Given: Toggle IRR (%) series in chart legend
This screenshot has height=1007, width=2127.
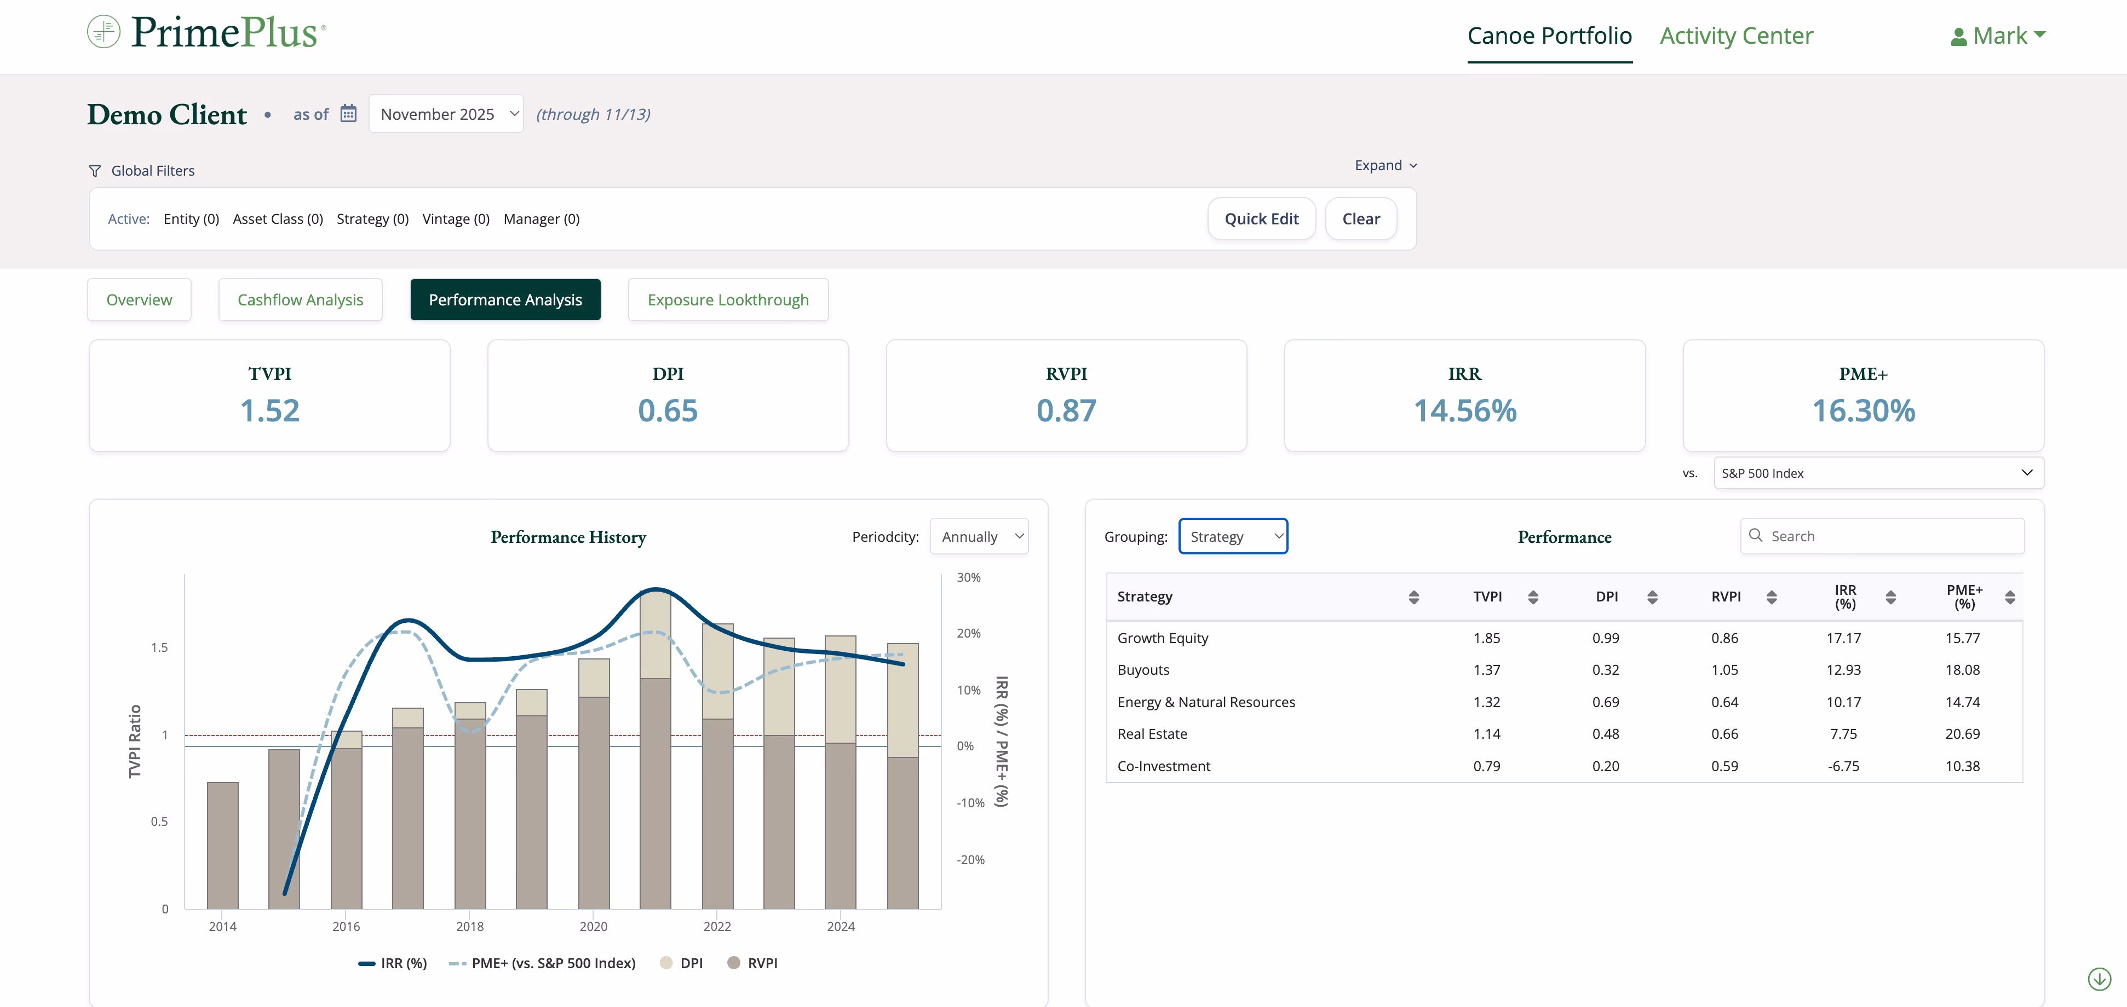Looking at the screenshot, I should [393, 963].
